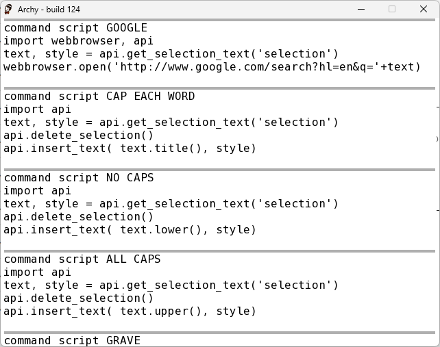Click separator bar above CAP EACH WORD

219,88
